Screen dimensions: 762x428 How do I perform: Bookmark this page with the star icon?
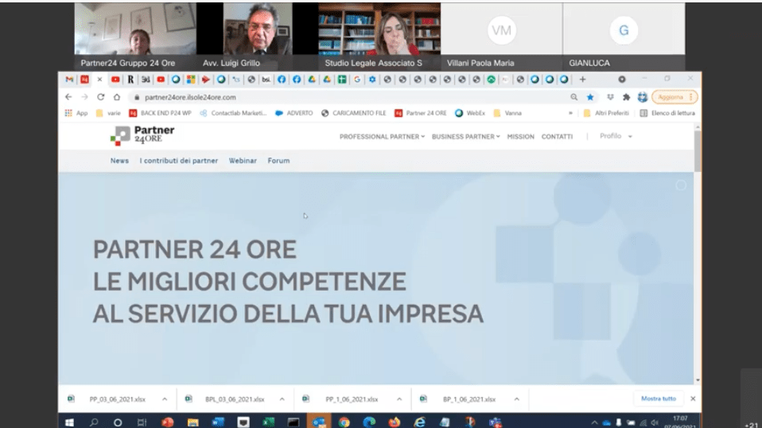coord(590,97)
